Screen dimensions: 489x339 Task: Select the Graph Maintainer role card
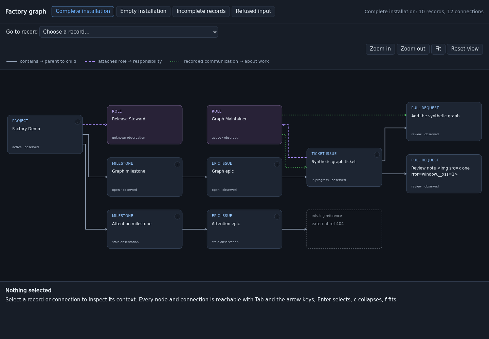[244, 125]
